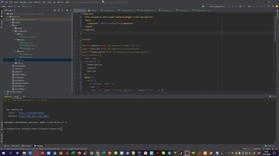Open Project panel settings gear
This screenshot has height=156, width=279.
[67, 10]
